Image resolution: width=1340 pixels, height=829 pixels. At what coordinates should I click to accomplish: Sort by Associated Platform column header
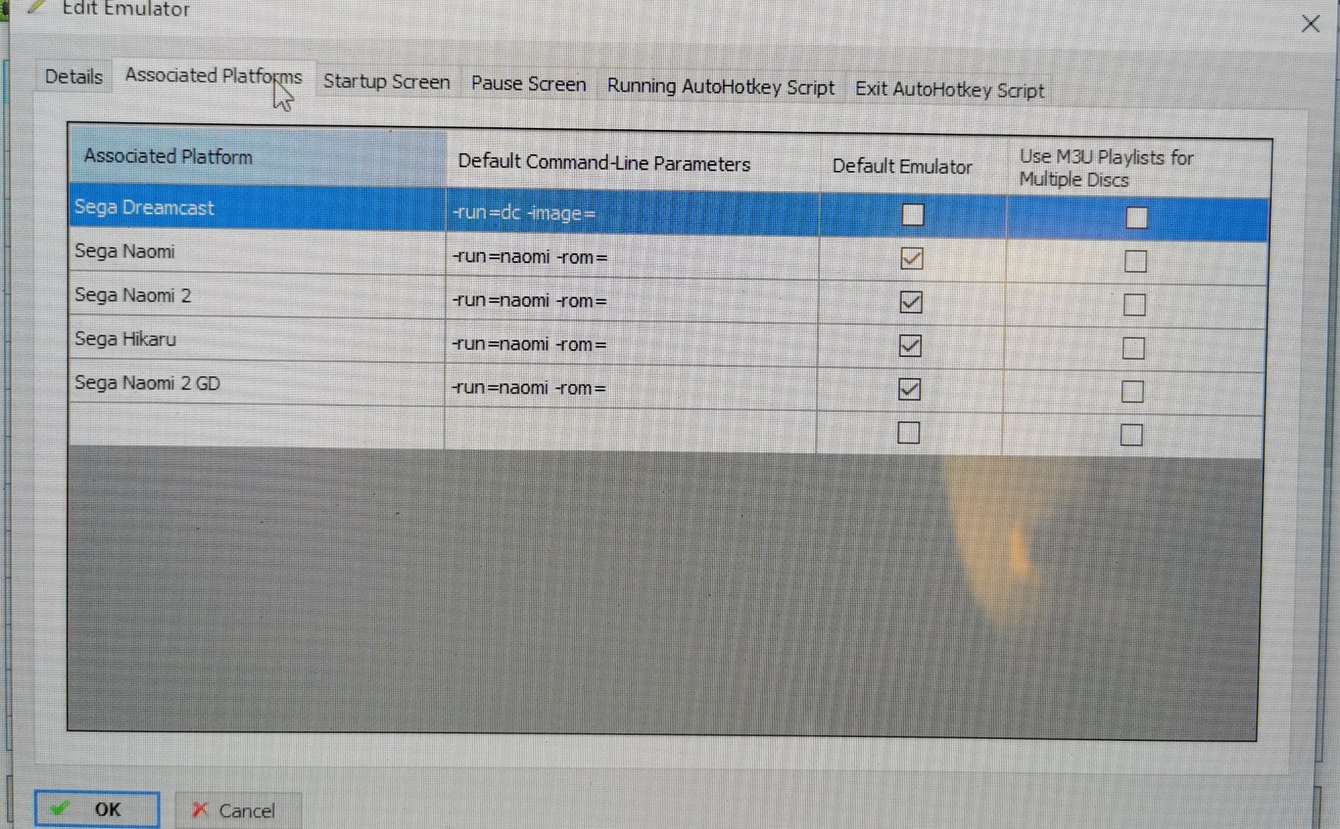pyautogui.click(x=258, y=157)
